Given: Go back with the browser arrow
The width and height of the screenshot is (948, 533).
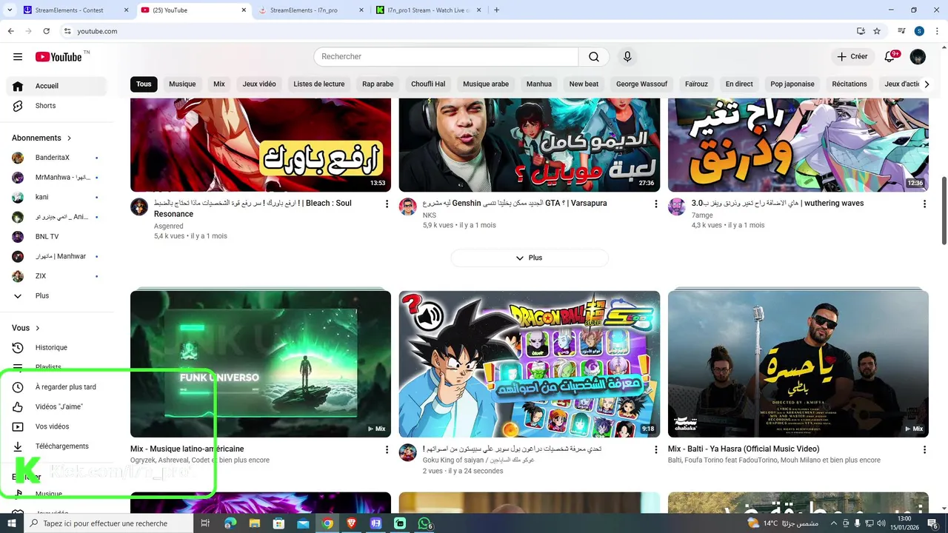Looking at the screenshot, I should coord(10,31).
